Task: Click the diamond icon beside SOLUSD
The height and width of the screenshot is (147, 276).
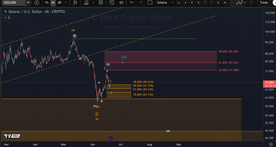Action: 28,3
